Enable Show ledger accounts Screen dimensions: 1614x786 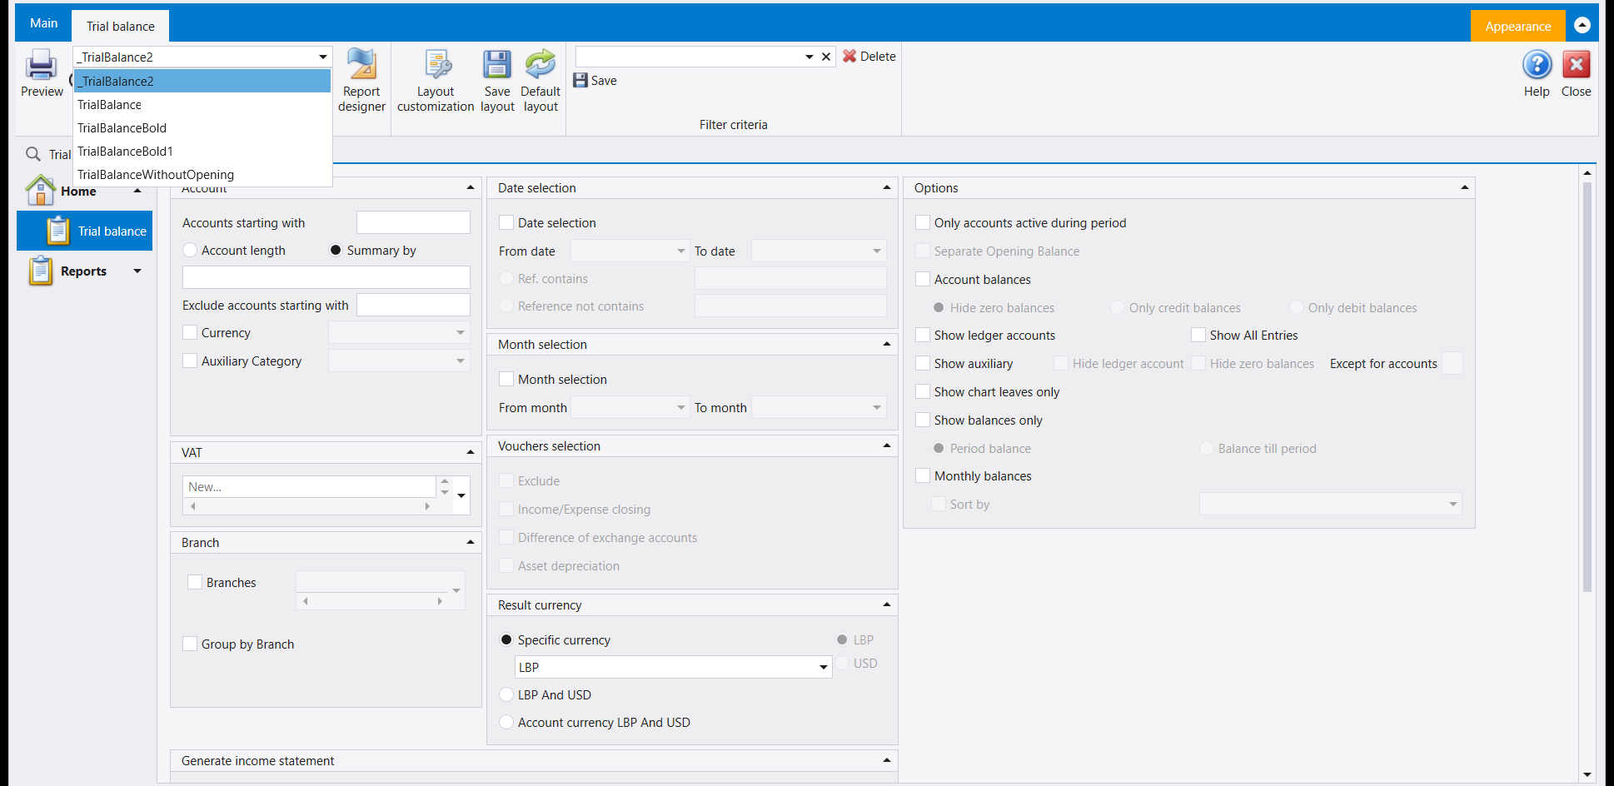(x=923, y=335)
